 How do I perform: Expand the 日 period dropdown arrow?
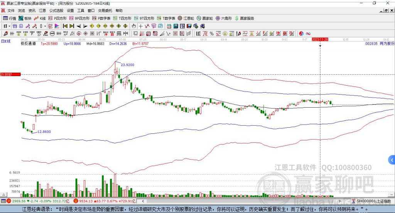(x=9, y=26)
